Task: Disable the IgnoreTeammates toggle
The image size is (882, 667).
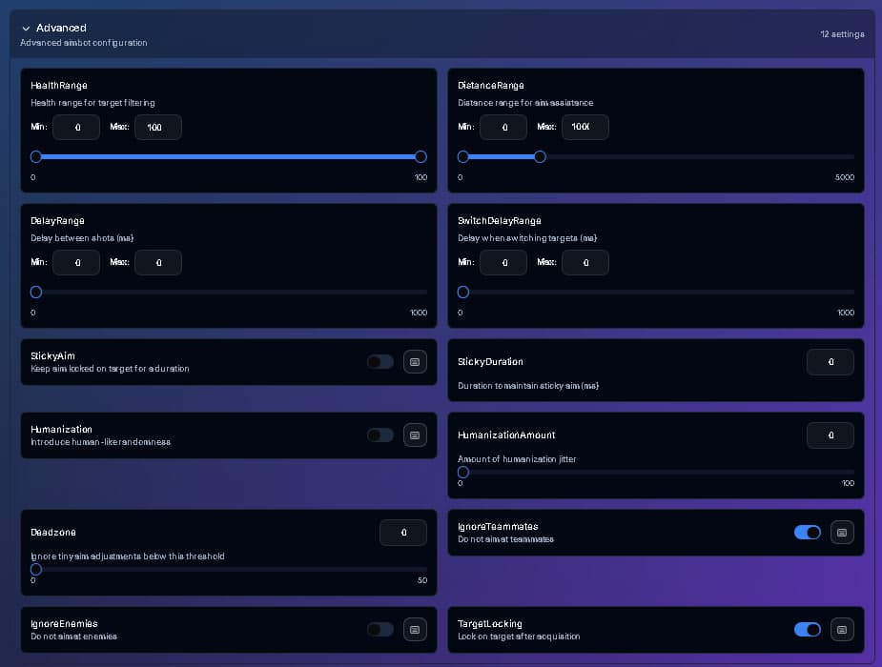Action: pyautogui.click(x=807, y=533)
